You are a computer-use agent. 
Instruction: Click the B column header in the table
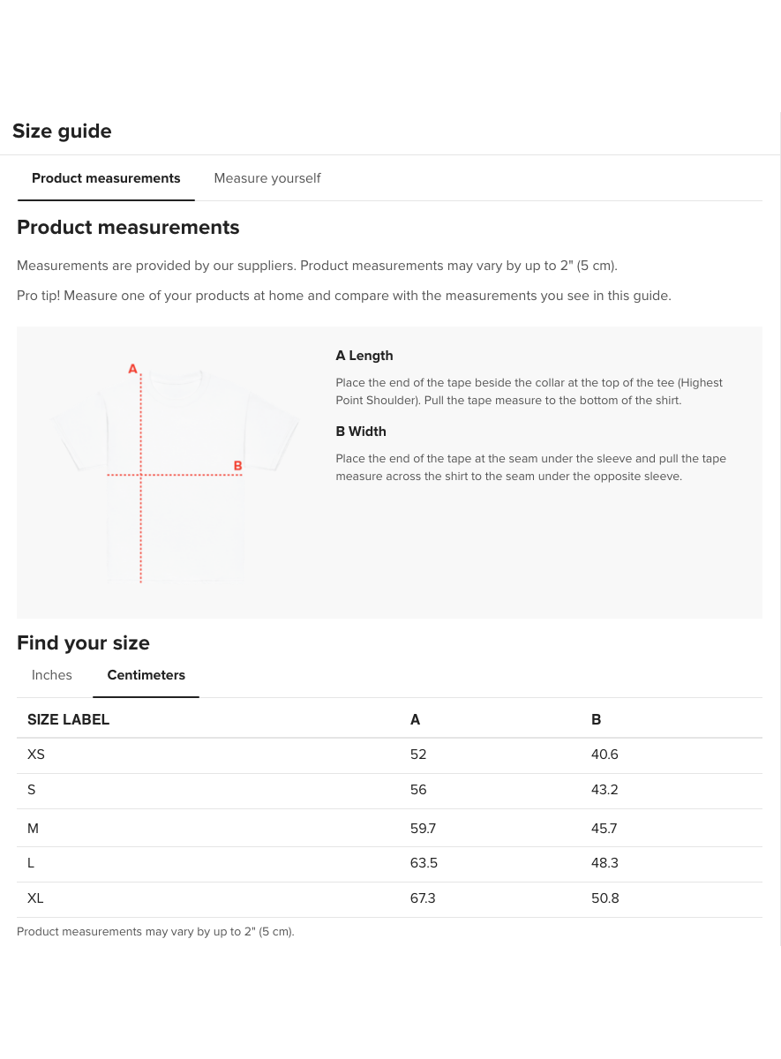pyautogui.click(x=596, y=720)
